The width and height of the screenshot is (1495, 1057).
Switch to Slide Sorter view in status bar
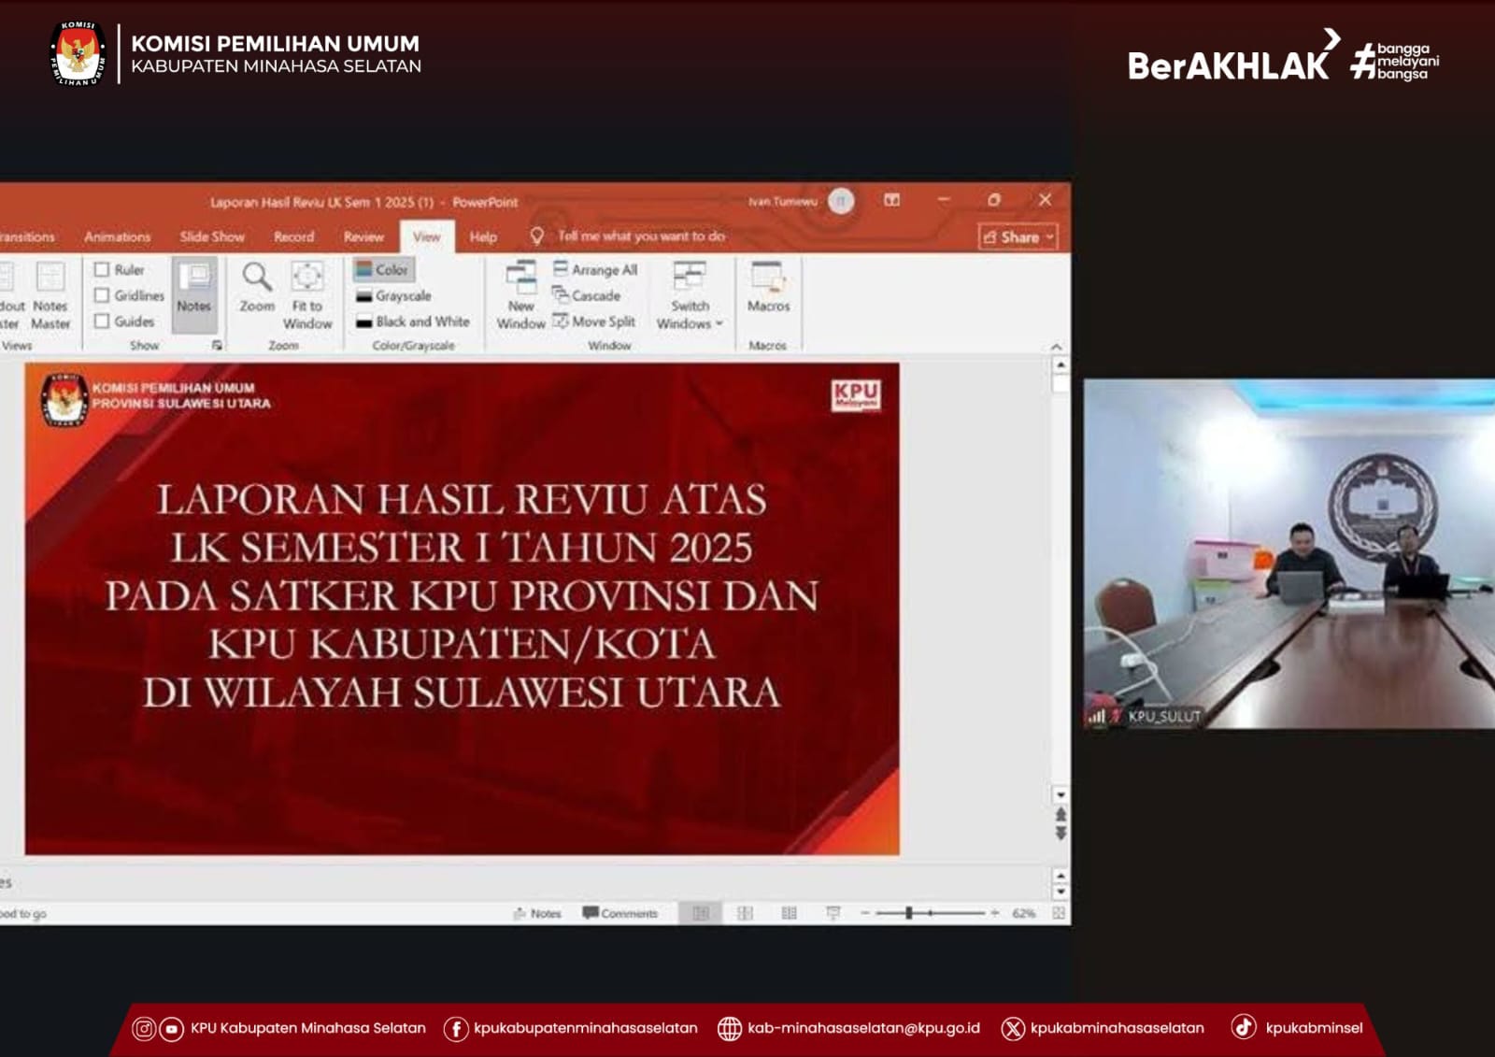pyautogui.click(x=745, y=913)
